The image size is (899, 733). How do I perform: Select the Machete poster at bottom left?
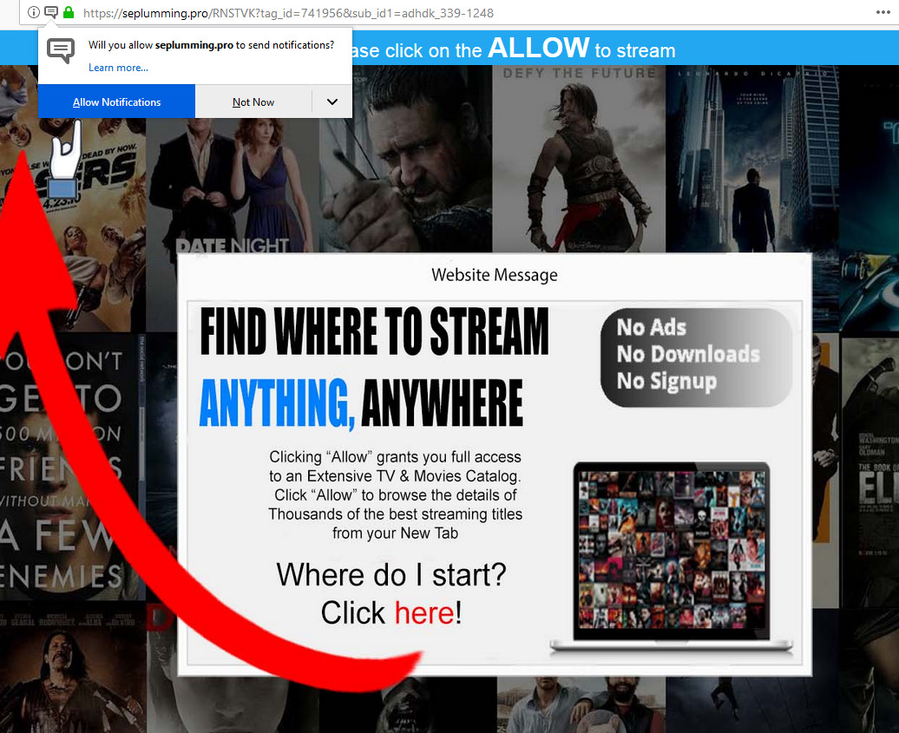(69, 668)
